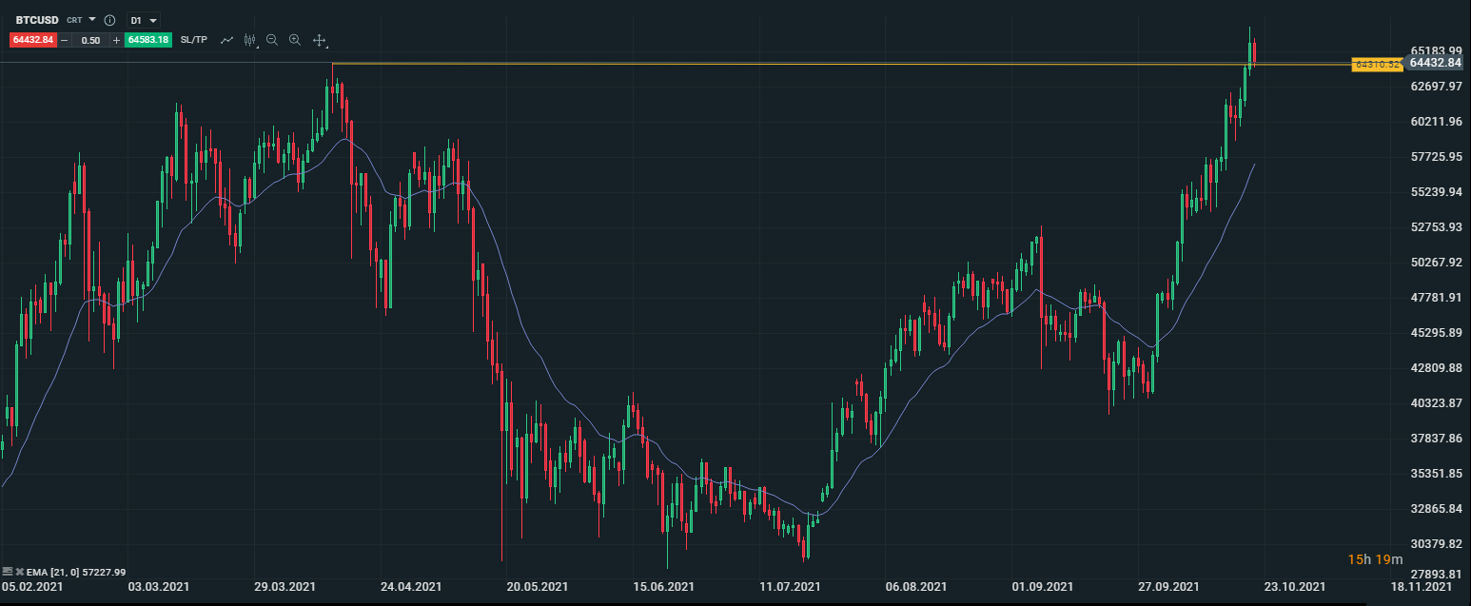The height and width of the screenshot is (606, 1471).
Task: Sell at red price 64432.84
Action: 33,40
